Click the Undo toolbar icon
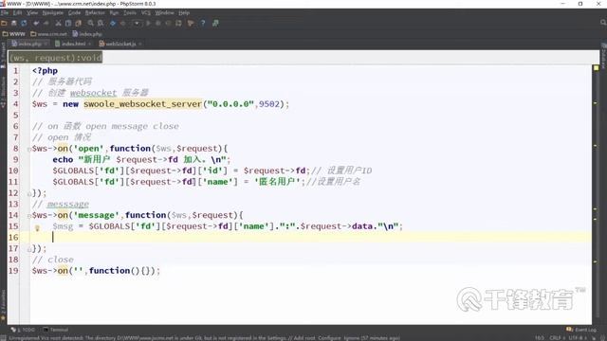The height and width of the screenshot is (341, 607). tap(36, 23)
